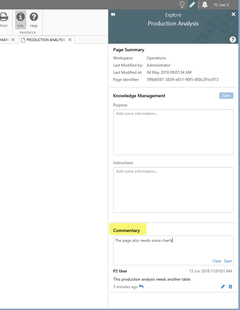
Task: Toggle the pencil edit mode icon
Action: point(192,5)
